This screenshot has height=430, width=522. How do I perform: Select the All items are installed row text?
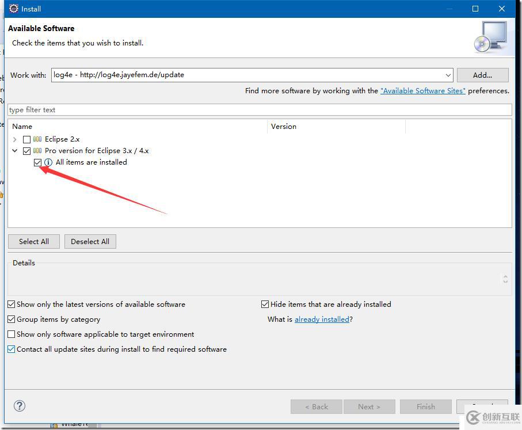[x=91, y=162]
